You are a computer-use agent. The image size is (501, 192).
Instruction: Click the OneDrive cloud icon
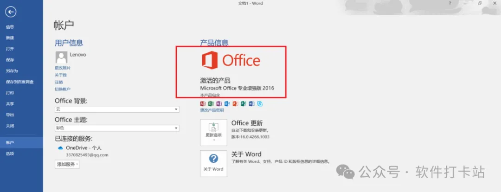tap(60, 148)
